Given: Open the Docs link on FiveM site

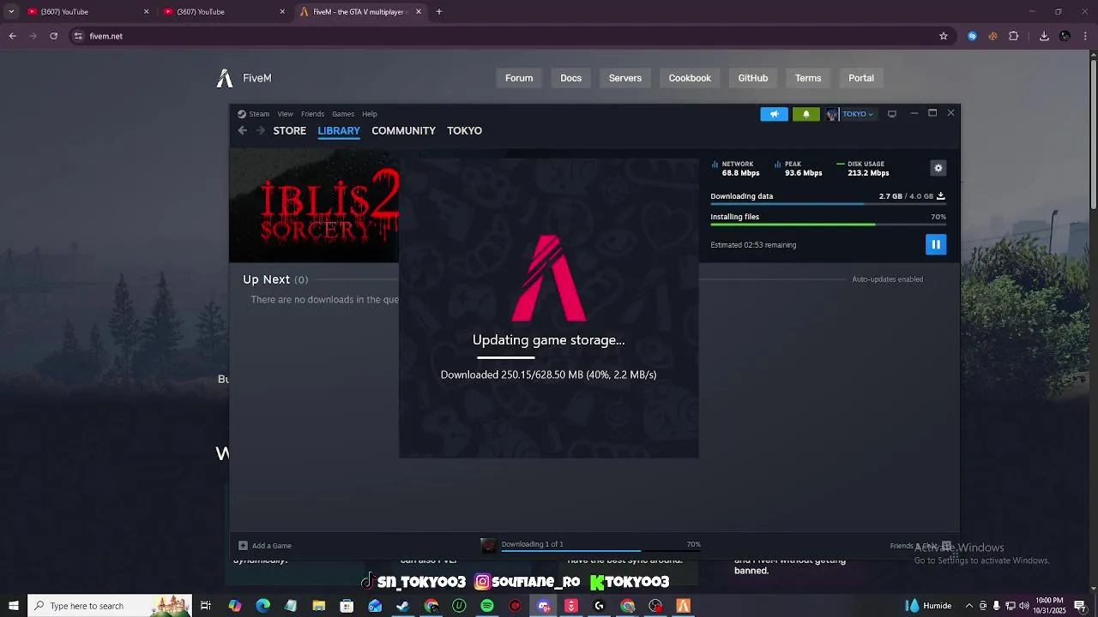Looking at the screenshot, I should [570, 78].
